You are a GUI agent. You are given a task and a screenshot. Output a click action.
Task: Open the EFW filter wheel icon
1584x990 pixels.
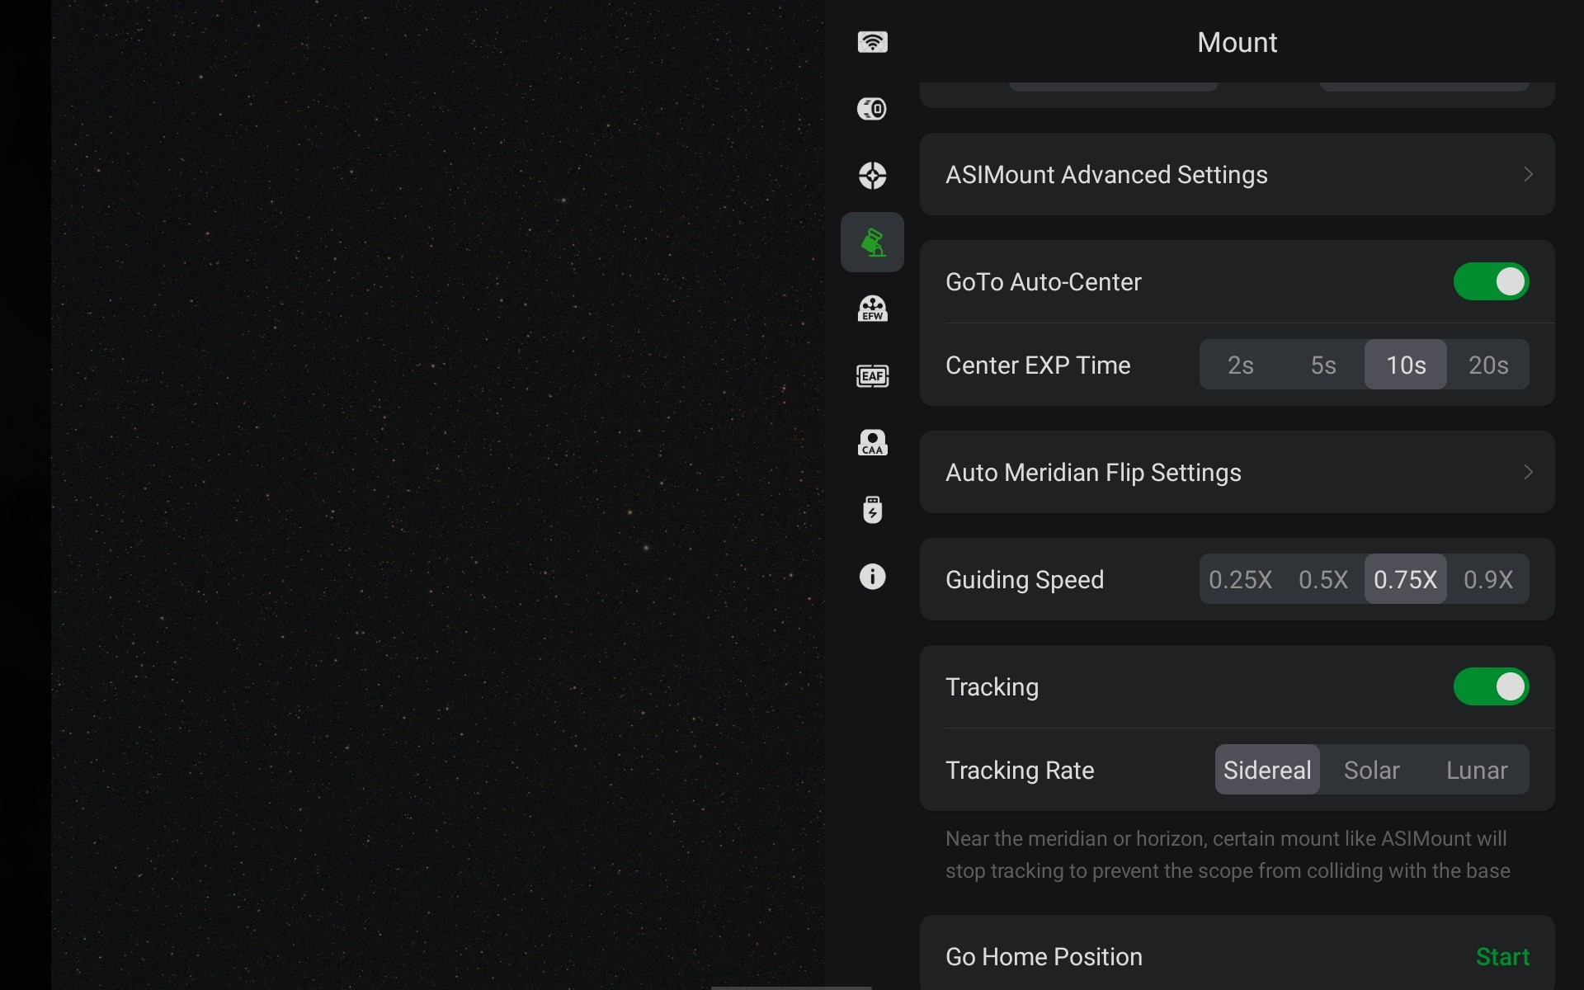pos(872,309)
